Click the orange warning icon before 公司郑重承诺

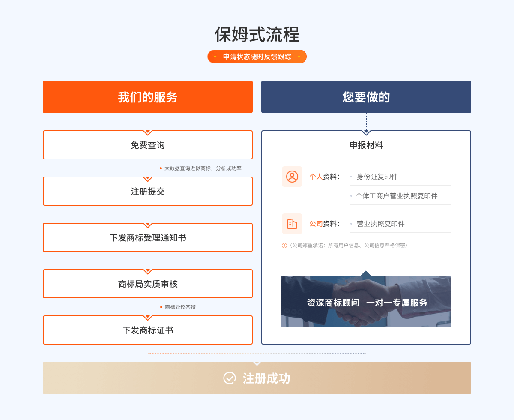[284, 246]
